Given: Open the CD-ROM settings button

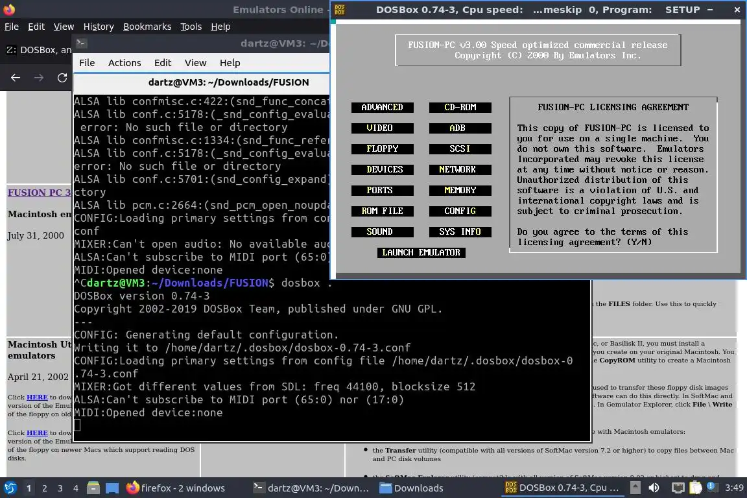Looking at the screenshot, I should click(x=460, y=107).
